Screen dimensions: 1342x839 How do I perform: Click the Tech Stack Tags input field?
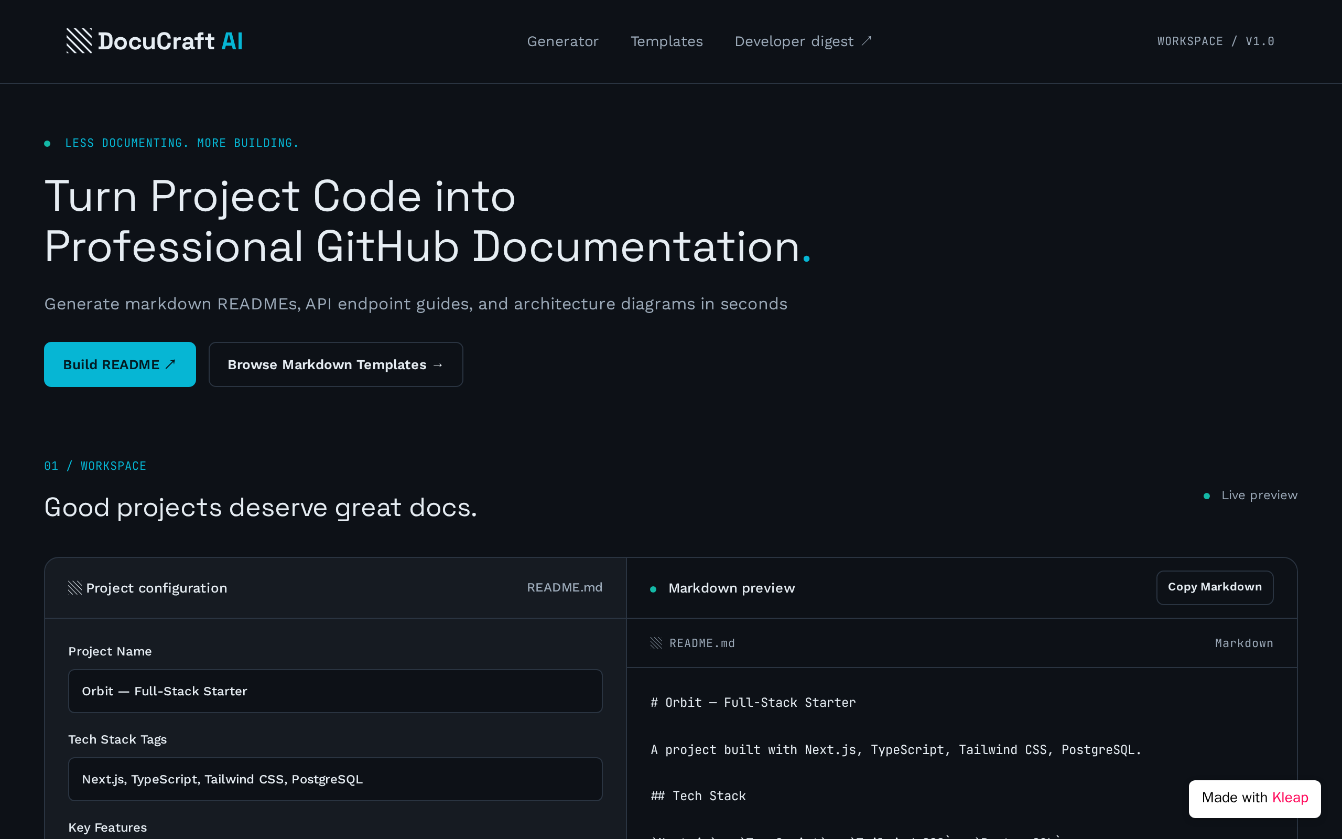(x=335, y=779)
